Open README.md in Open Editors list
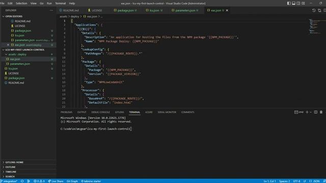Screen dimensions: 326x183 (29, 21)
